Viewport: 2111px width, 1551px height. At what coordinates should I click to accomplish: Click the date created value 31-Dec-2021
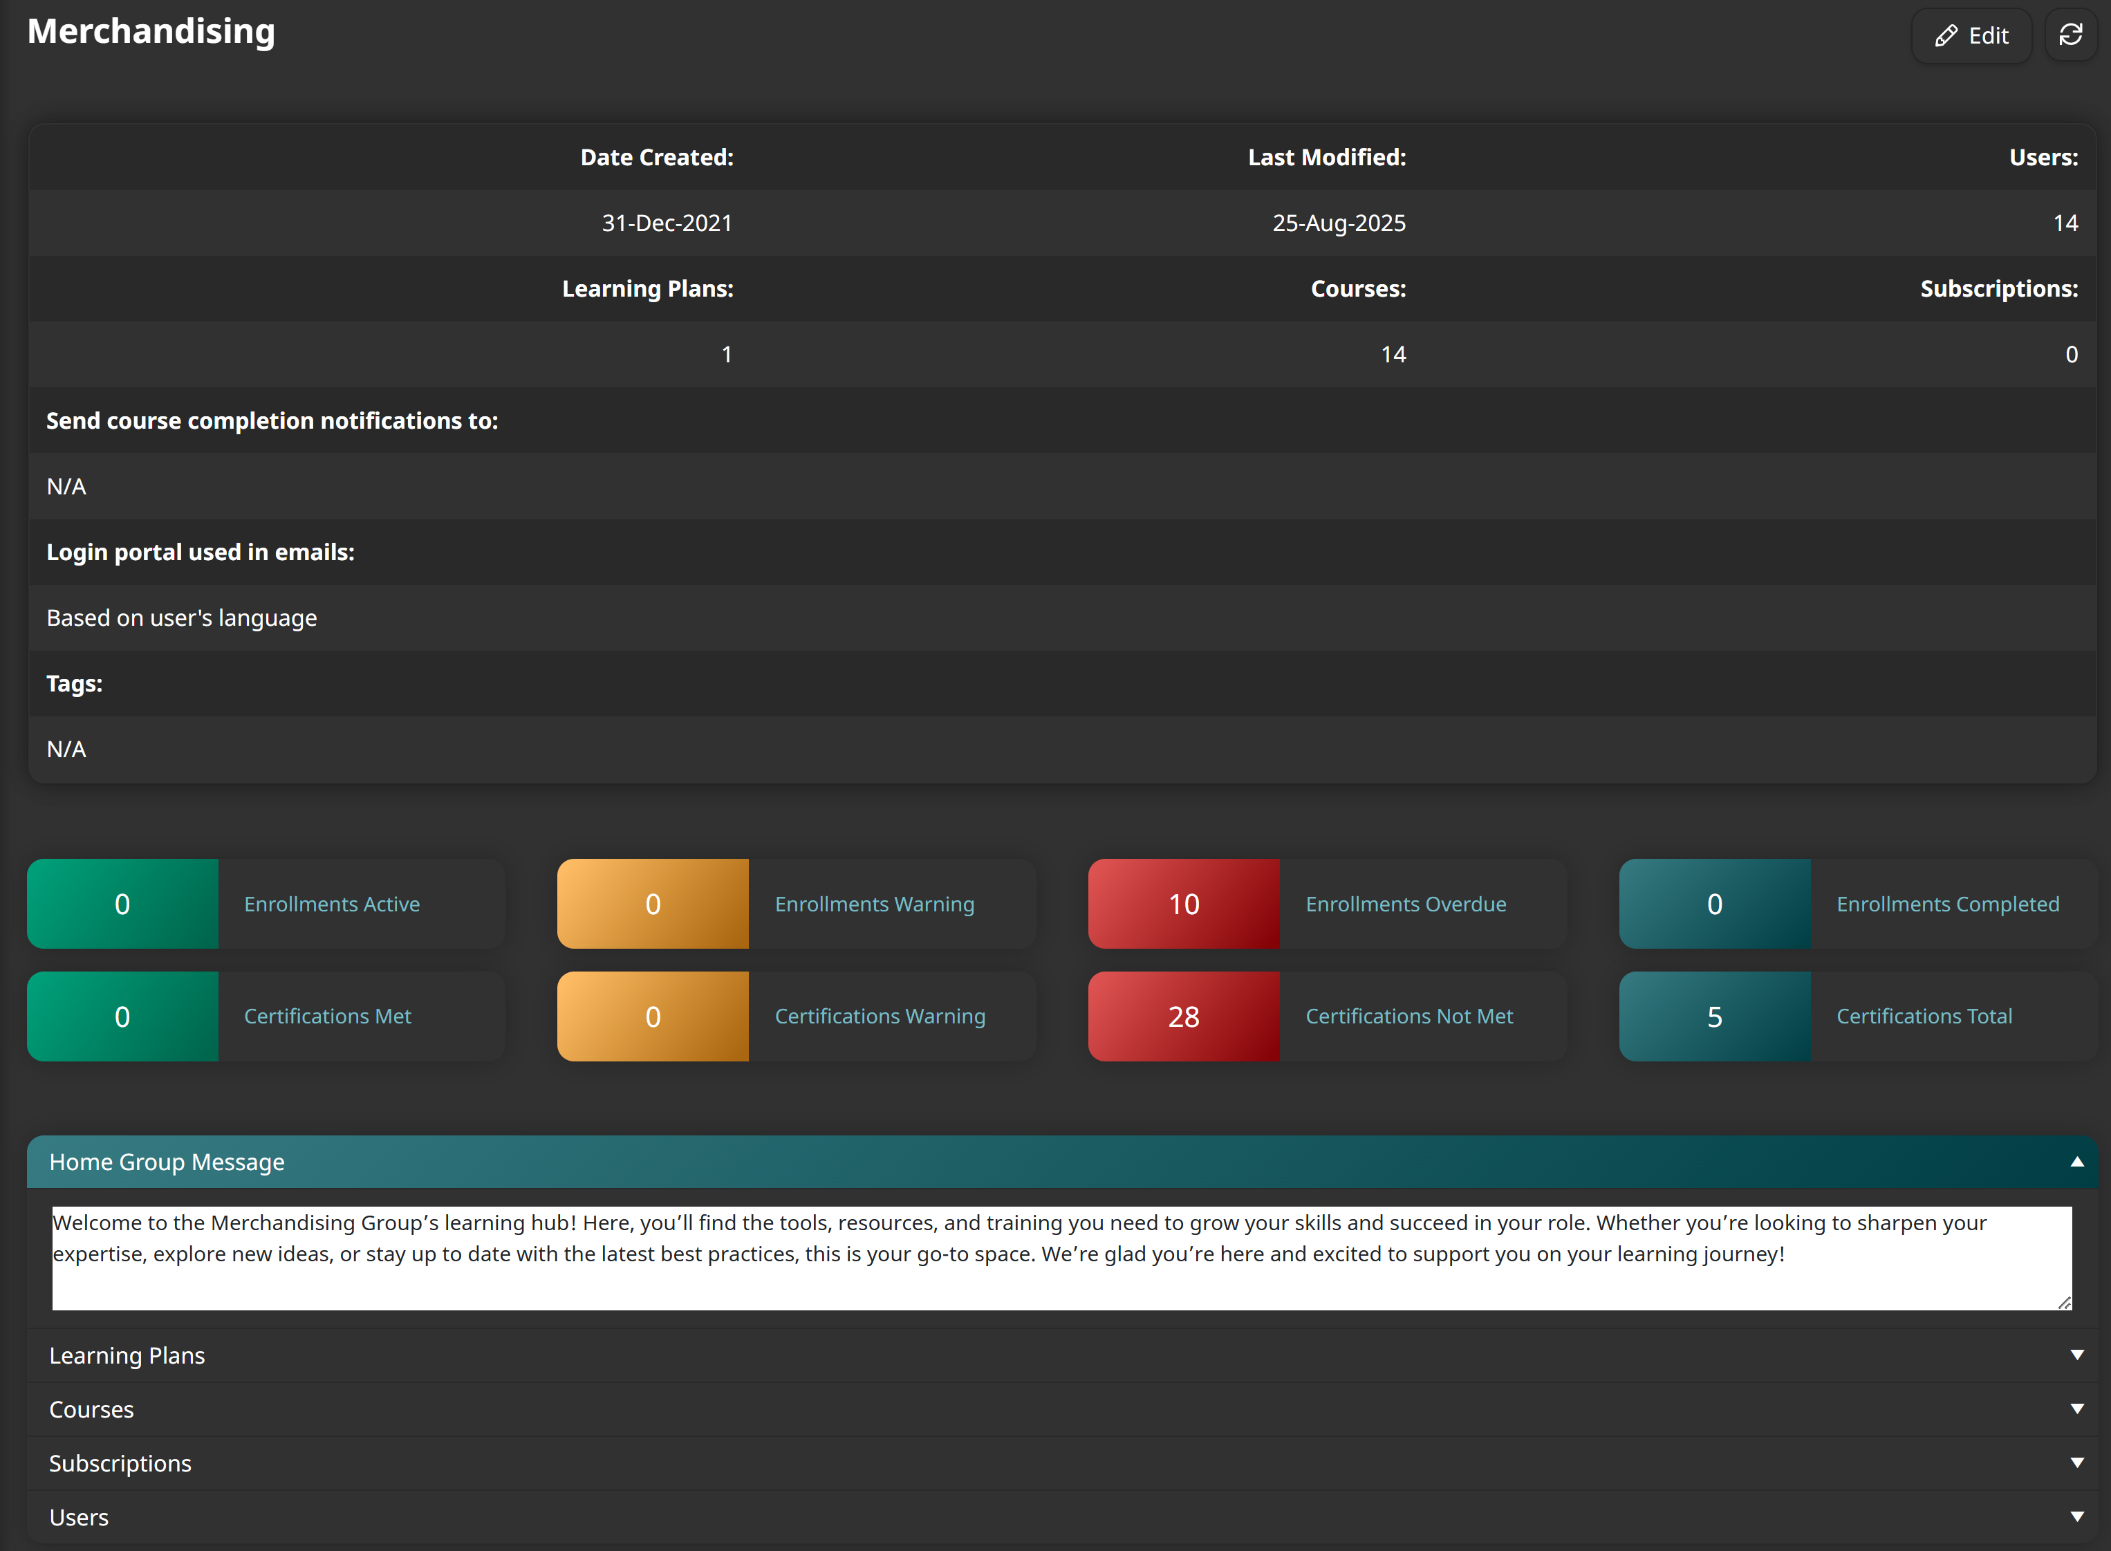pyautogui.click(x=667, y=223)
